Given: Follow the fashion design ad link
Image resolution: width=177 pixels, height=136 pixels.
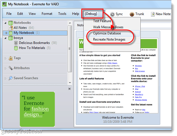Looking at the screenshot, I should point(36,112).
